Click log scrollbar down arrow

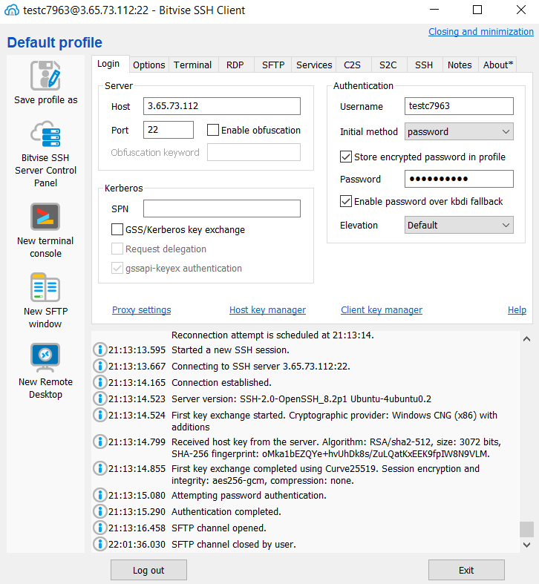[x=526, y=545]
